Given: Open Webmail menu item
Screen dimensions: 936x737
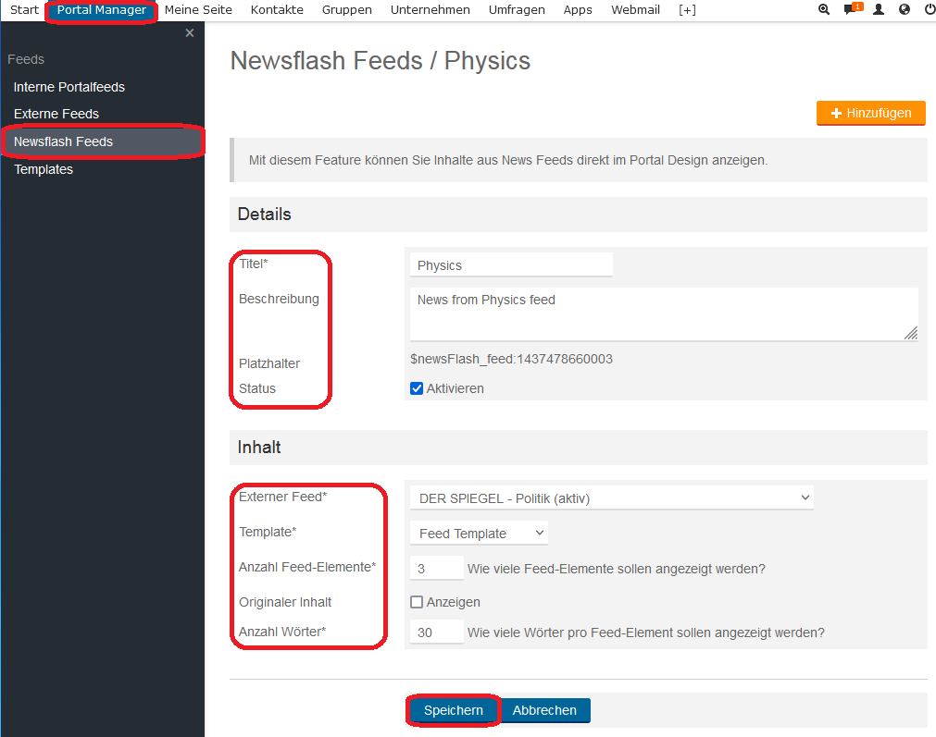Looking at the screenshot, I should [x=635, y=10].
